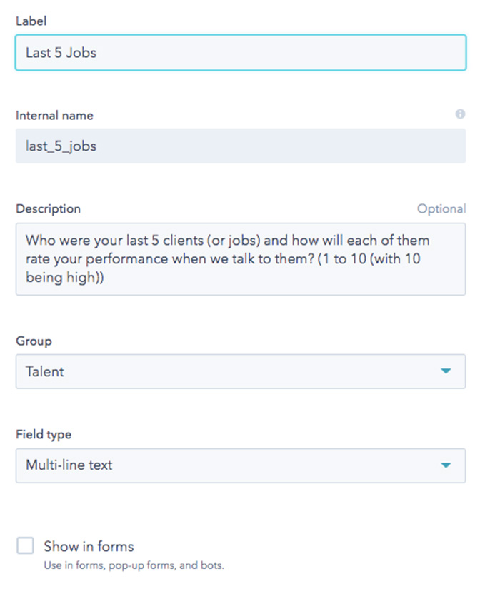Screen dimensions: 500x599
Task: Click into the Label field with Last 5 Jobs
Action: click(241, 53)
